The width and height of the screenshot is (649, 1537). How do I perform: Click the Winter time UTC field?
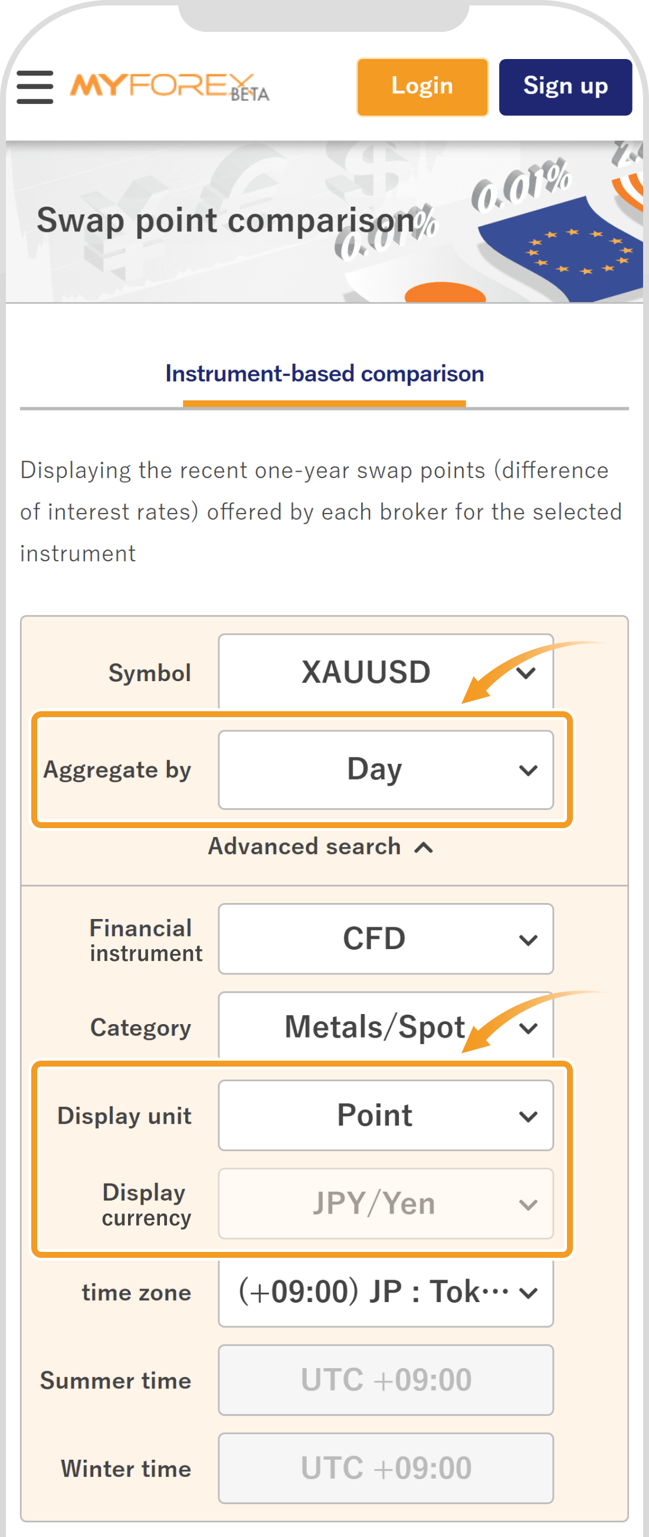[x=385, y=1469]
